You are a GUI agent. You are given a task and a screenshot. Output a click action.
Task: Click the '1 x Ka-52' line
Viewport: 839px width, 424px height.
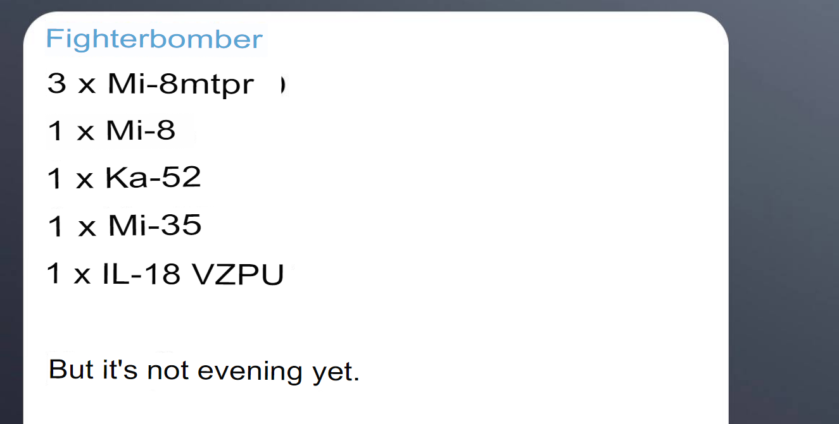124,178
